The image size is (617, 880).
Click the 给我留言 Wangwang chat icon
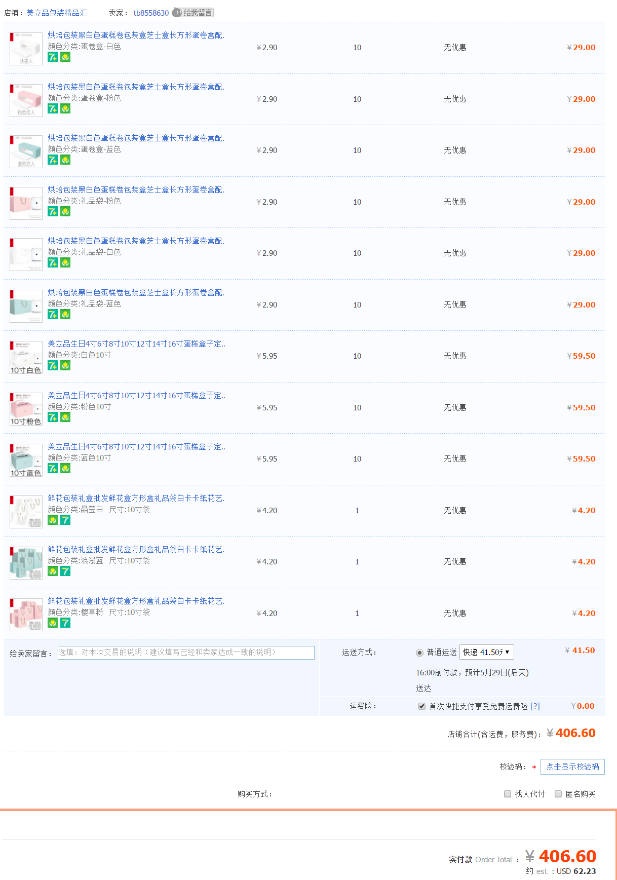click(192, 13)
